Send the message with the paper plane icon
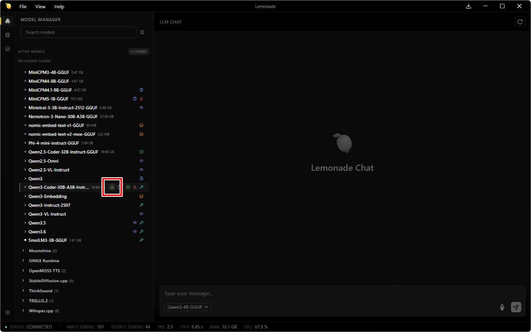Image resolution: width=531 pixels, height=332 pixels. tap(516, 307)
